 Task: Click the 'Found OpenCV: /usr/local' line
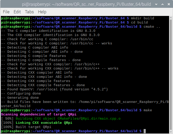[55, 89]
